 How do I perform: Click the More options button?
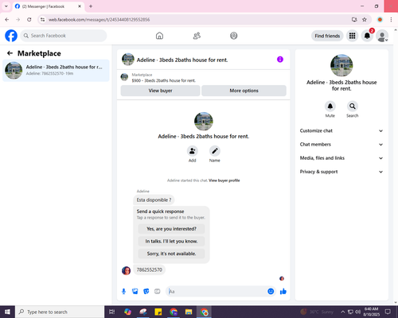point(244,91)
